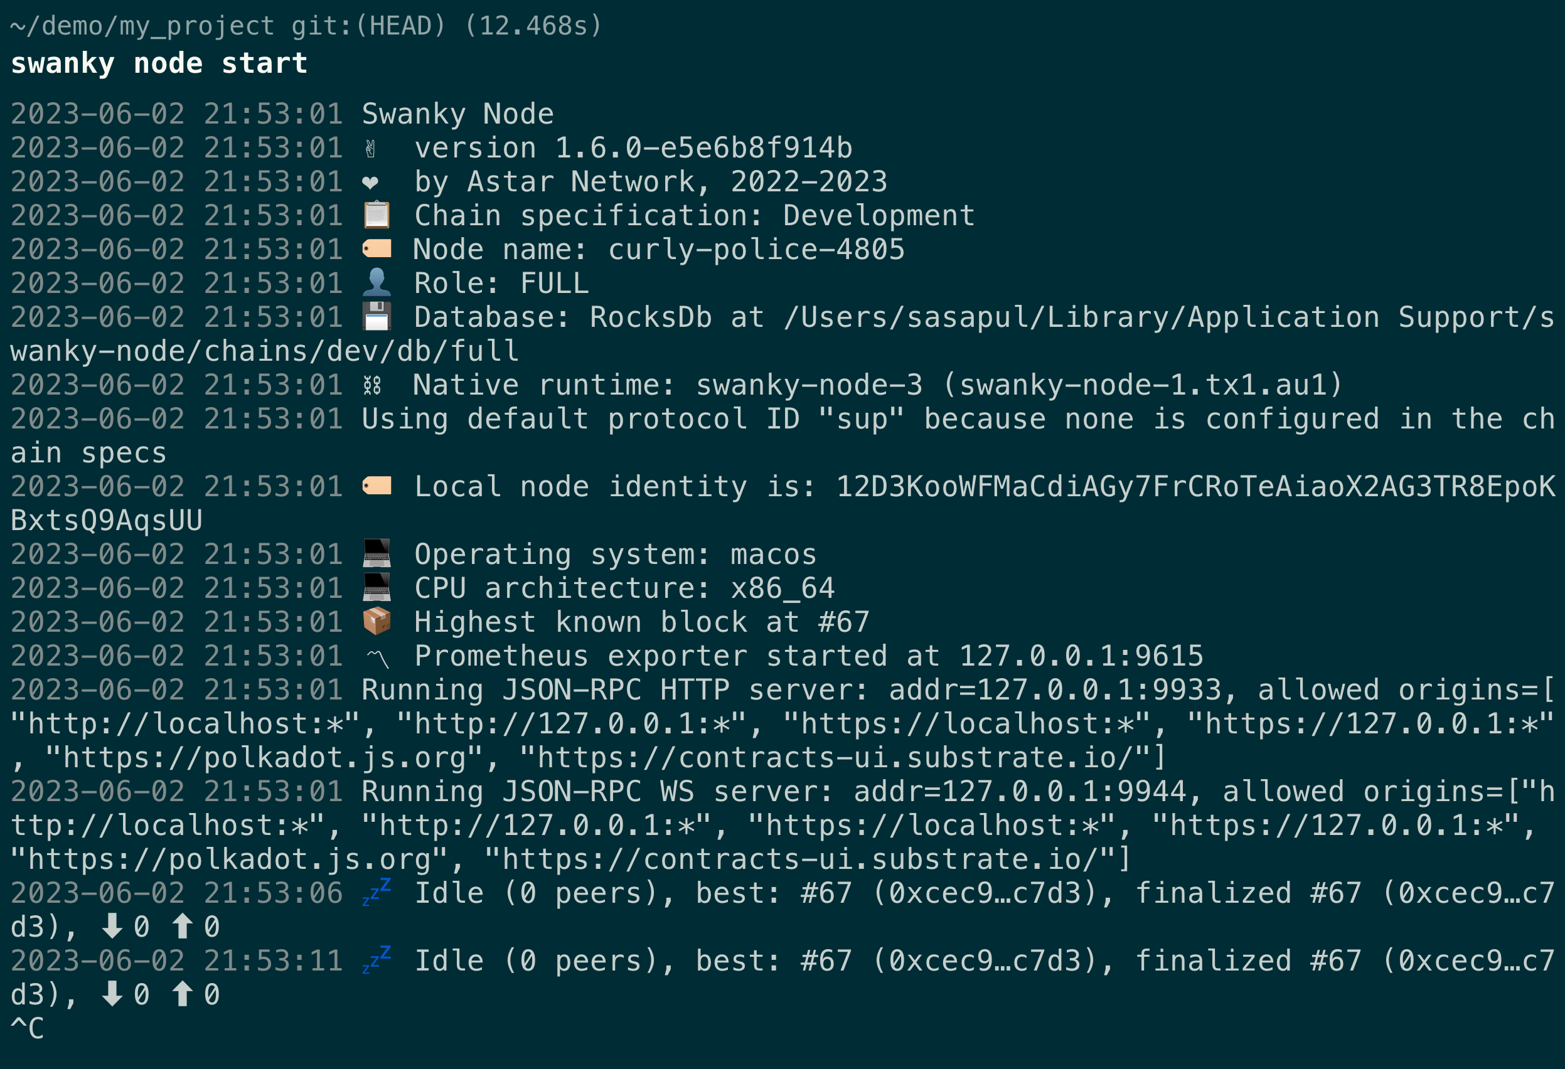Click the label tag icon beside Node name
1565x1069 pixels.
click(x=377, y=249)
